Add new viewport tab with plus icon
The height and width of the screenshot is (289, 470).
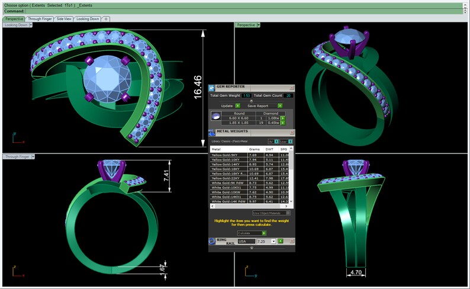pos(106,19)
